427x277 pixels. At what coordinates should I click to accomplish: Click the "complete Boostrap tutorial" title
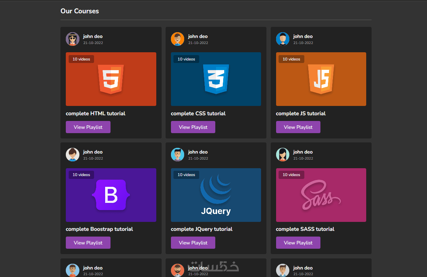[x=99, y=229]
